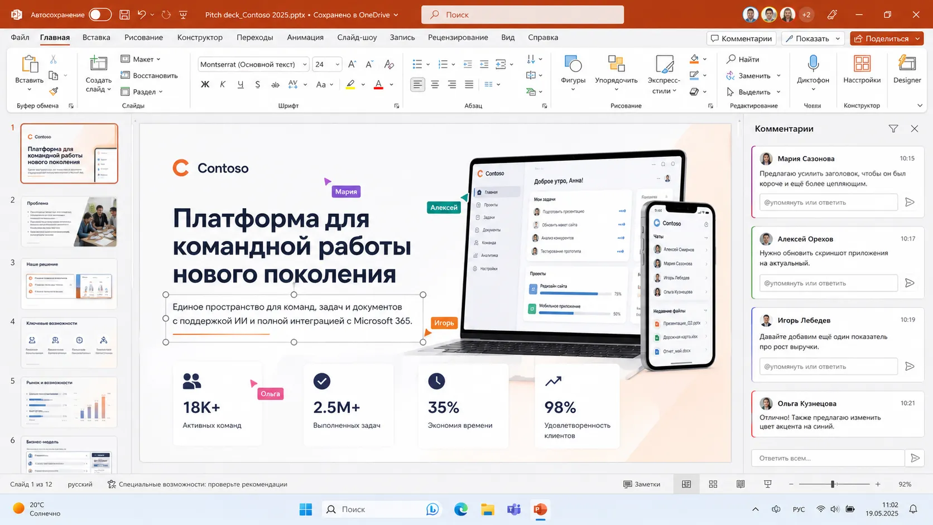This screenshot has height=525, width=933.
Task: Toggle underline formatting (Ч)
Action: 241,84
